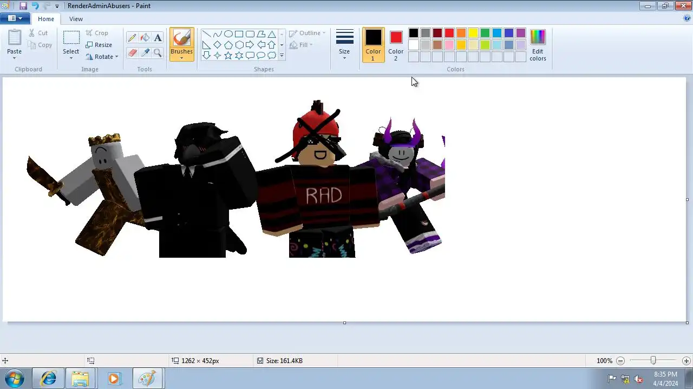Open the Size line-thickness dropdown

344,45
